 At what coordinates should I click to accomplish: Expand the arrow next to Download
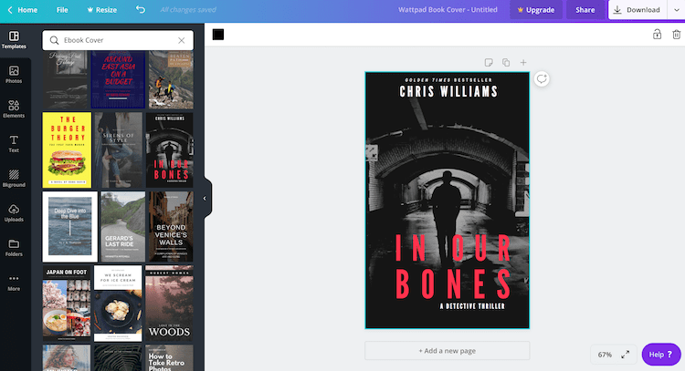click(x=676, y=10)
